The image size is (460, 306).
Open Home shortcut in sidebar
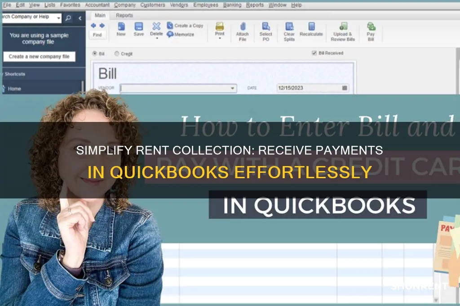click(14, 89)
